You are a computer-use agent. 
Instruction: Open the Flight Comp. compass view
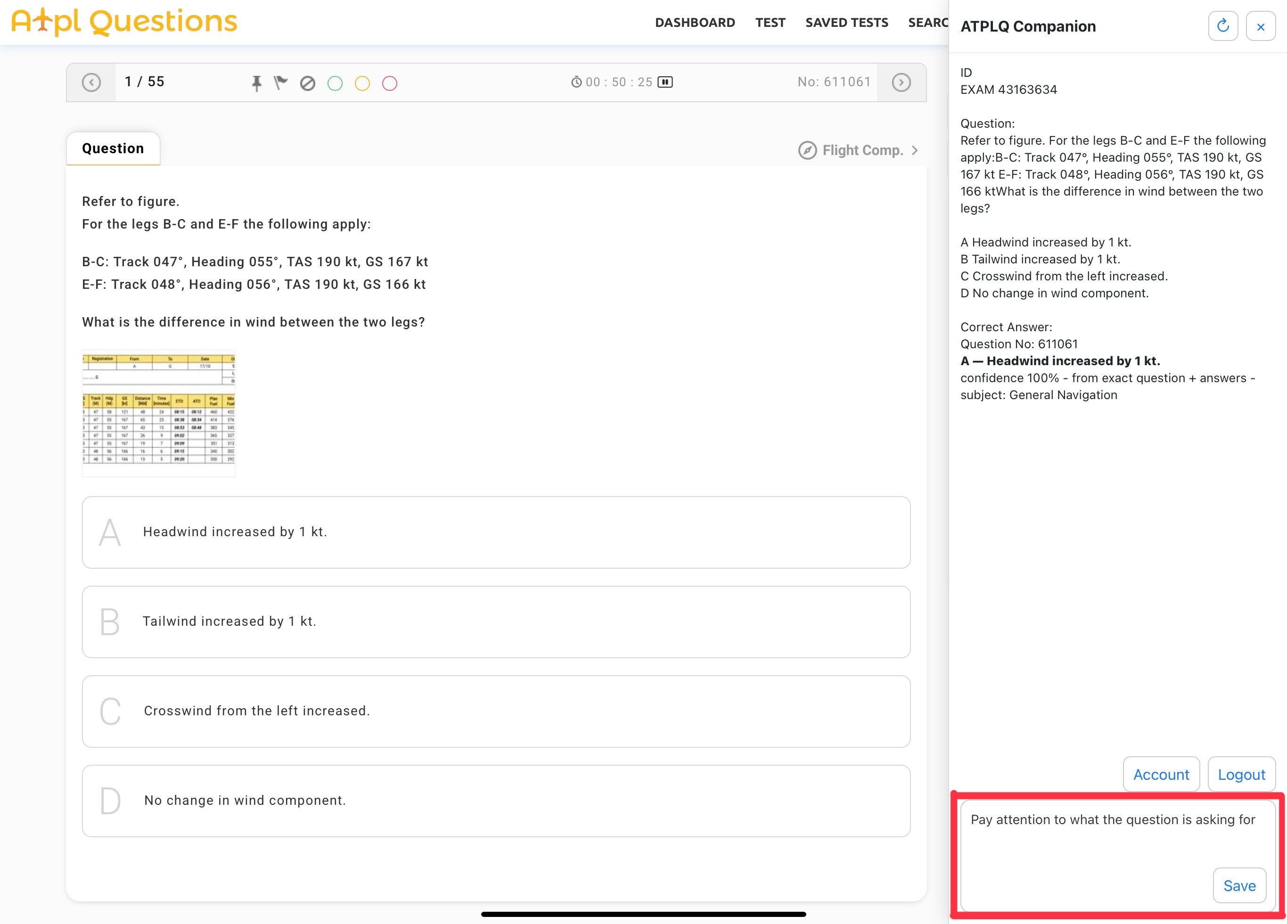[808, 150]
